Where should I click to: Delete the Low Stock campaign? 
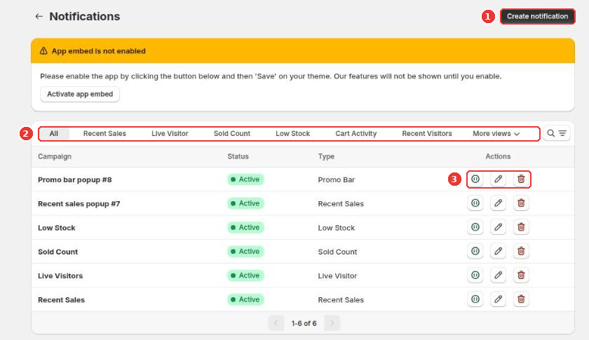[x=521, y=227]
